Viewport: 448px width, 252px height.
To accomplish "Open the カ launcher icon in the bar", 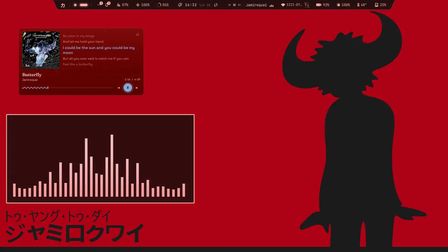I will (x=63, y=5).
